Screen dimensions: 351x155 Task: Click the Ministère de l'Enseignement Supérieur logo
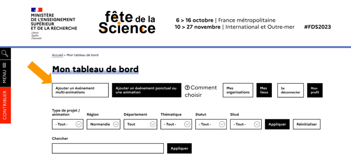click(x=53, y=23)
